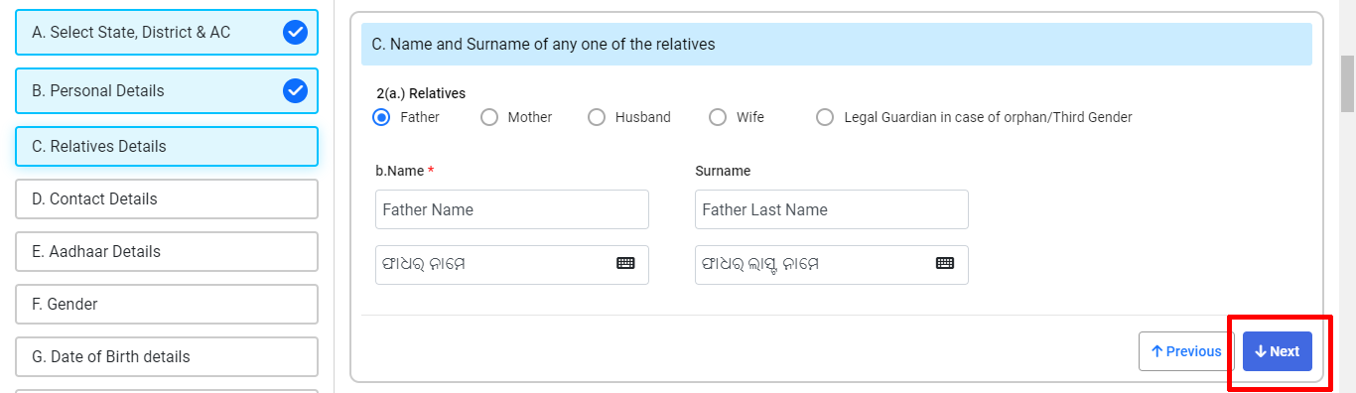Select Husband radio button
The width and height of the screenshot is (1356, 393).
click(597, 117)
